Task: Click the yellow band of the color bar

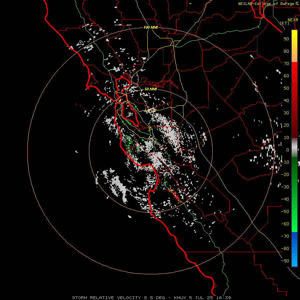Action: pos(294,46)
